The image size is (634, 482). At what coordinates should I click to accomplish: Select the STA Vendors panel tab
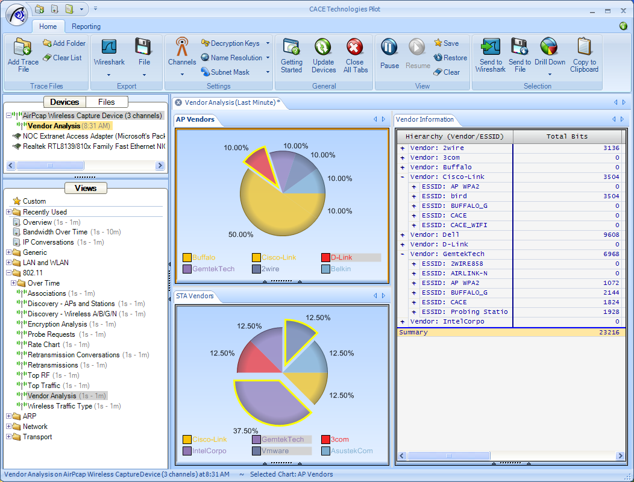195,296
